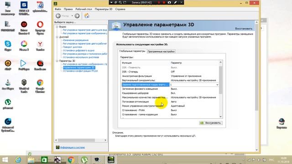Activate the recorder pencil drawing tool

point(175,2)
